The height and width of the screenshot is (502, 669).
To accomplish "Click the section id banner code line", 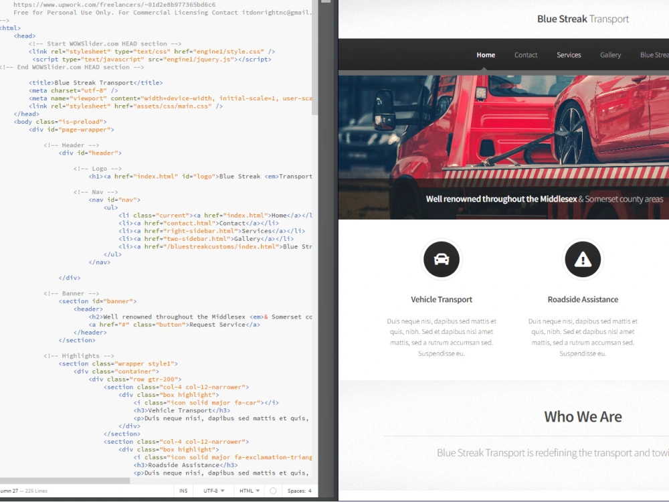I will 98,301.
